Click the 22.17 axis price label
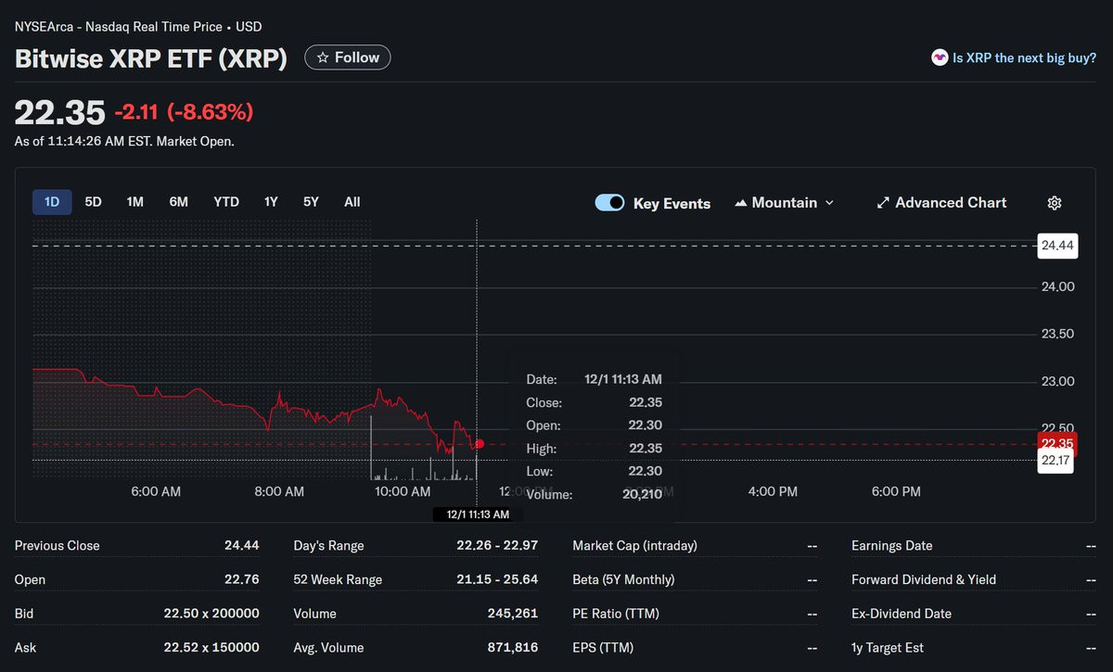This screenshot has height=672, width=1113. (1055, 461)
